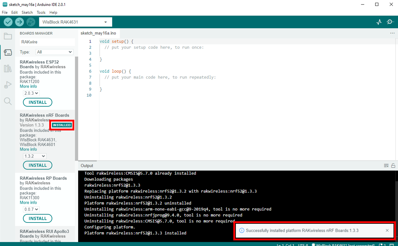Screen dimensions: 398x246
Task: Click the 'put your main code here' comment
Action: (x=160, y=77)
